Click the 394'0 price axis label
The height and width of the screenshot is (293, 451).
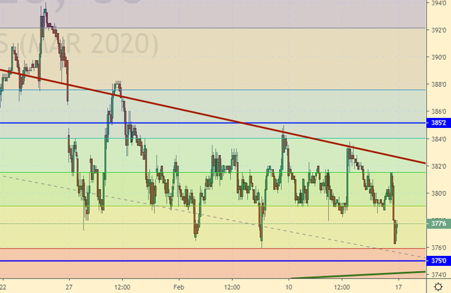click(438, 3)
